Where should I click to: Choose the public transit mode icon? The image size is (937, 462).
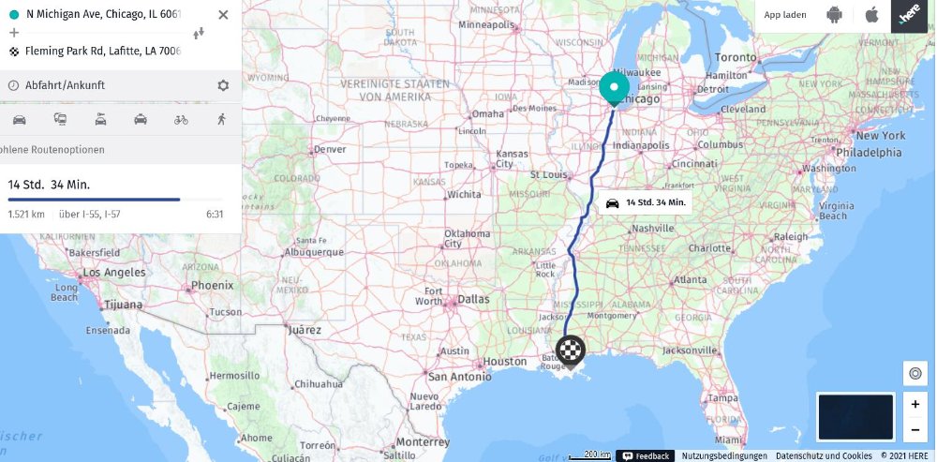60,120
